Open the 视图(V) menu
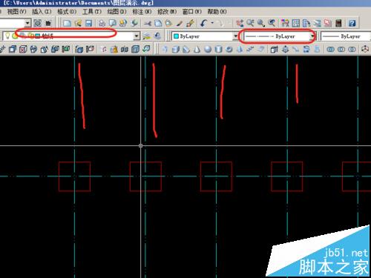 (x=16, y=11)
